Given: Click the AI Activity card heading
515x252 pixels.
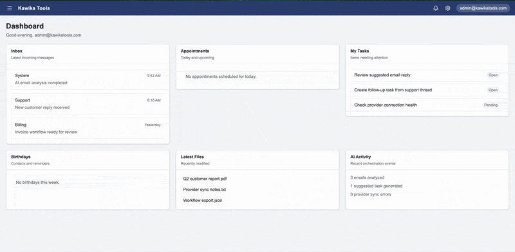Looking at the screenshot, I should [360, 157].
